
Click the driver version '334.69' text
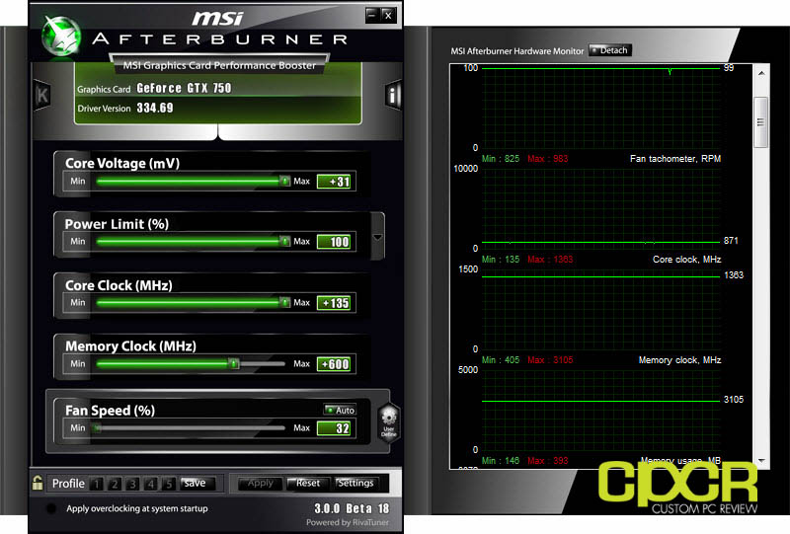point(155,108)
